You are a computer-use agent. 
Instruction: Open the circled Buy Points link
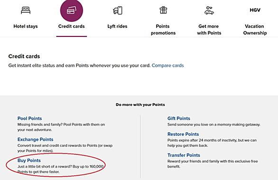pos(29,161)
